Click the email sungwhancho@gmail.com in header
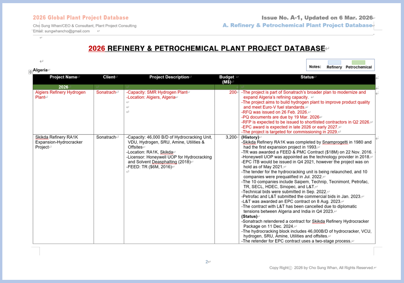This screenshot has width=404, height=283. tap(67, 31)
